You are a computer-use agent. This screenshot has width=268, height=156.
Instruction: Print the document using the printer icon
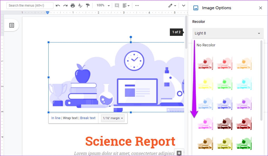[73, 6]
